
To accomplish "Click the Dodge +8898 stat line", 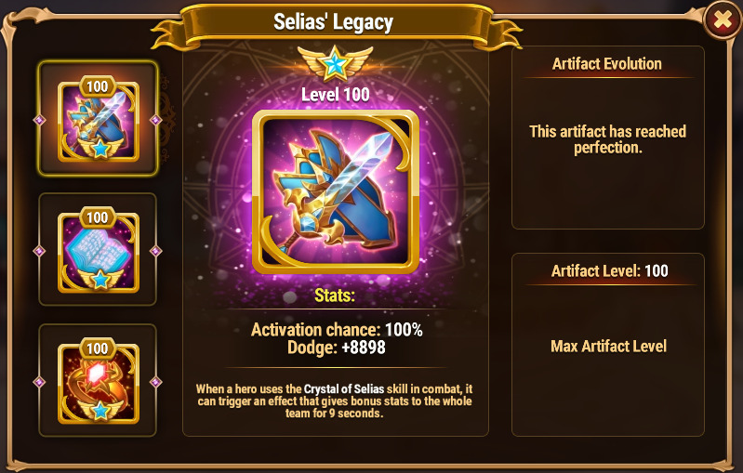I will pos(336,348).
